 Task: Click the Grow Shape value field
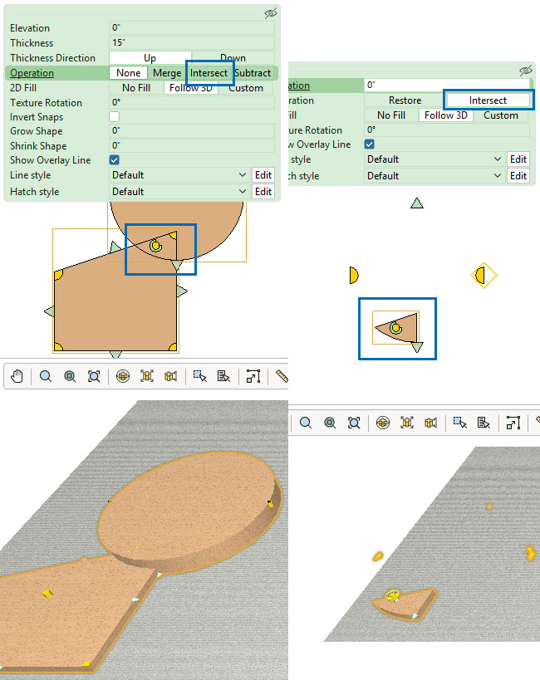(x=191, y=131)
